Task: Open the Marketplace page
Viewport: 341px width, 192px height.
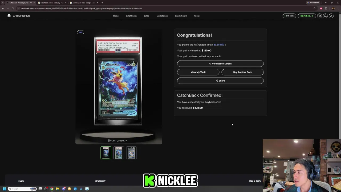Action: (162, 16)
